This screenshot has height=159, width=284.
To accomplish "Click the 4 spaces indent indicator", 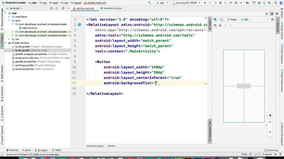I will coord(267,155).
